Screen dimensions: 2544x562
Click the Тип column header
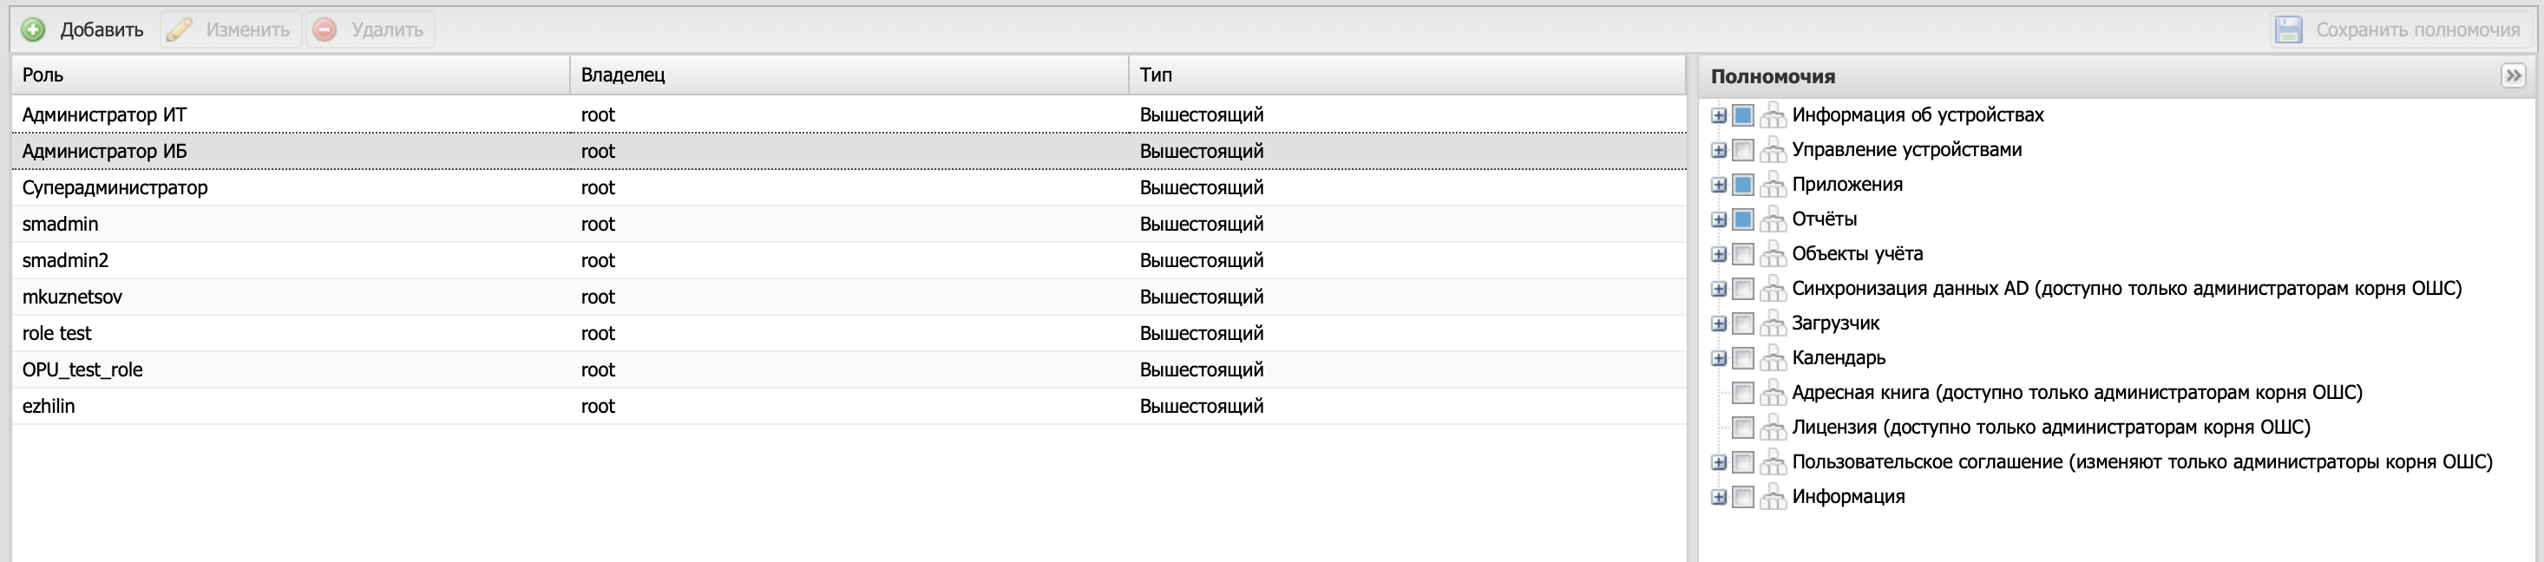coord(1156,75)
